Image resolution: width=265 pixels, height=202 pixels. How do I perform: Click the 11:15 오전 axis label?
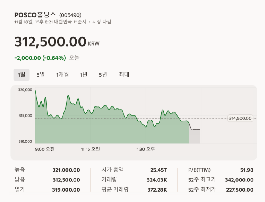click(x=90, y=149)
